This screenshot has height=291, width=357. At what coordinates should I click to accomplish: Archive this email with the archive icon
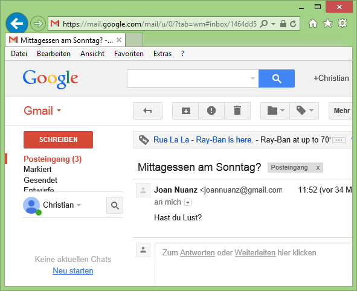[x=186, y=111]
